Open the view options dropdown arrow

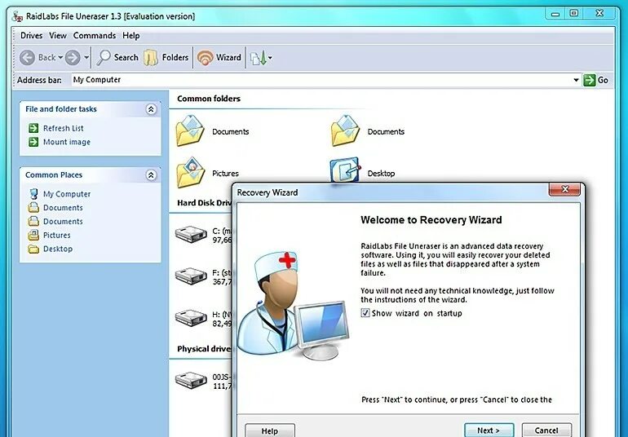coord(270,58)
